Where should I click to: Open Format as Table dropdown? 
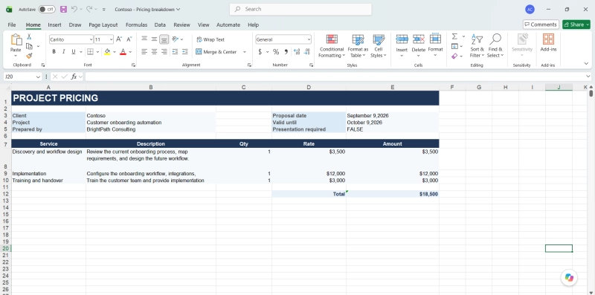(358, 45)
